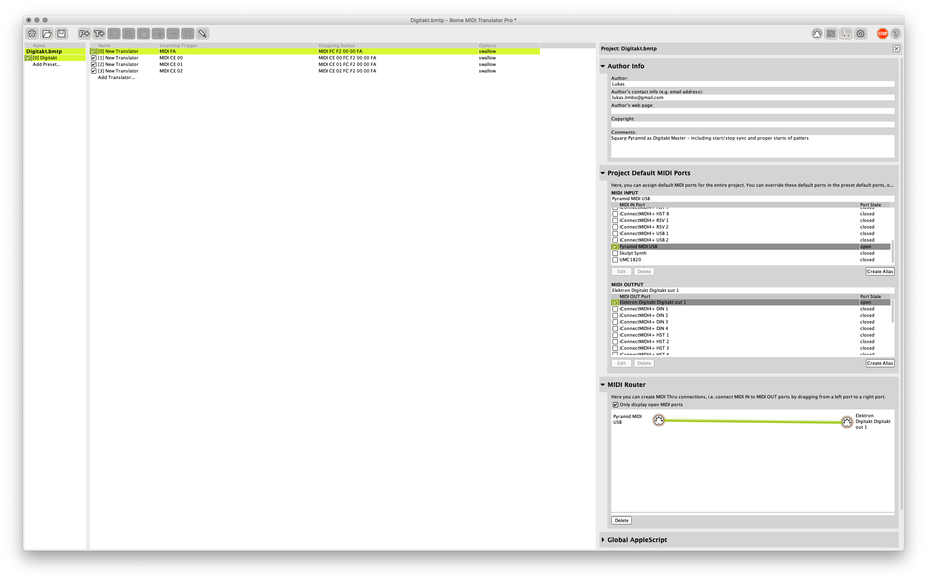The image size is (927, 581).
Task: Toggle the [0] Digitakt preset checkbox
Action: (28, 58)
